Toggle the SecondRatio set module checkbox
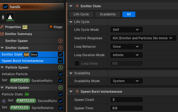 (61, 101)
